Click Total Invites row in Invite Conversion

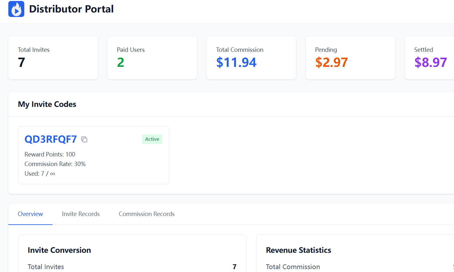point(132,267)
